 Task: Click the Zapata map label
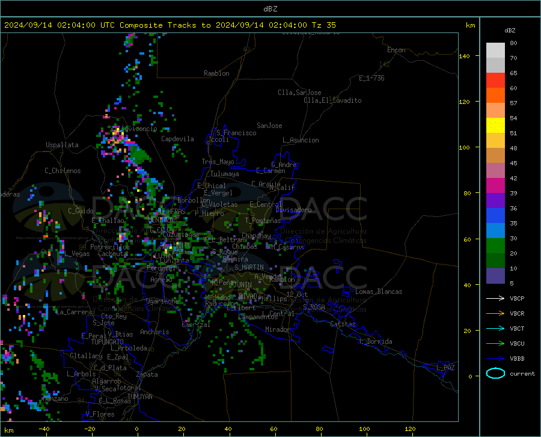point(147,374)
